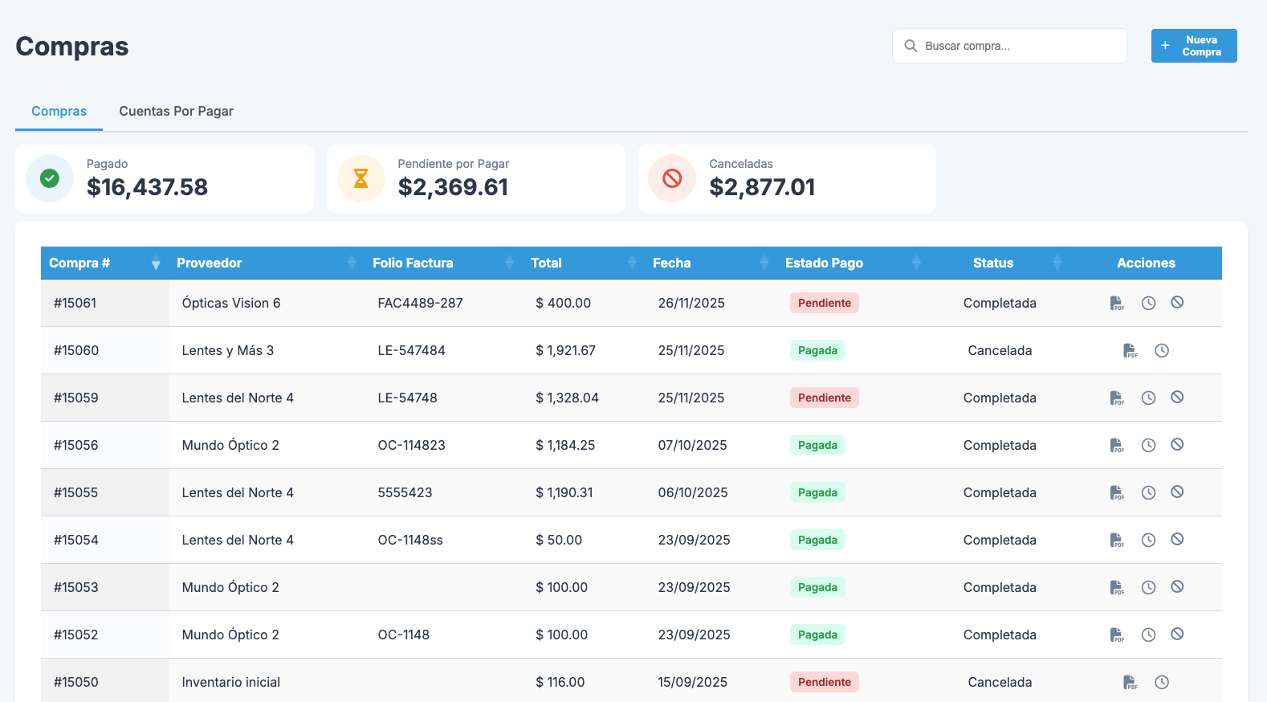Click Pendiente badge of purchase #15059
The width and height of the screenshot is (1267, 702).
click(824, 398)
